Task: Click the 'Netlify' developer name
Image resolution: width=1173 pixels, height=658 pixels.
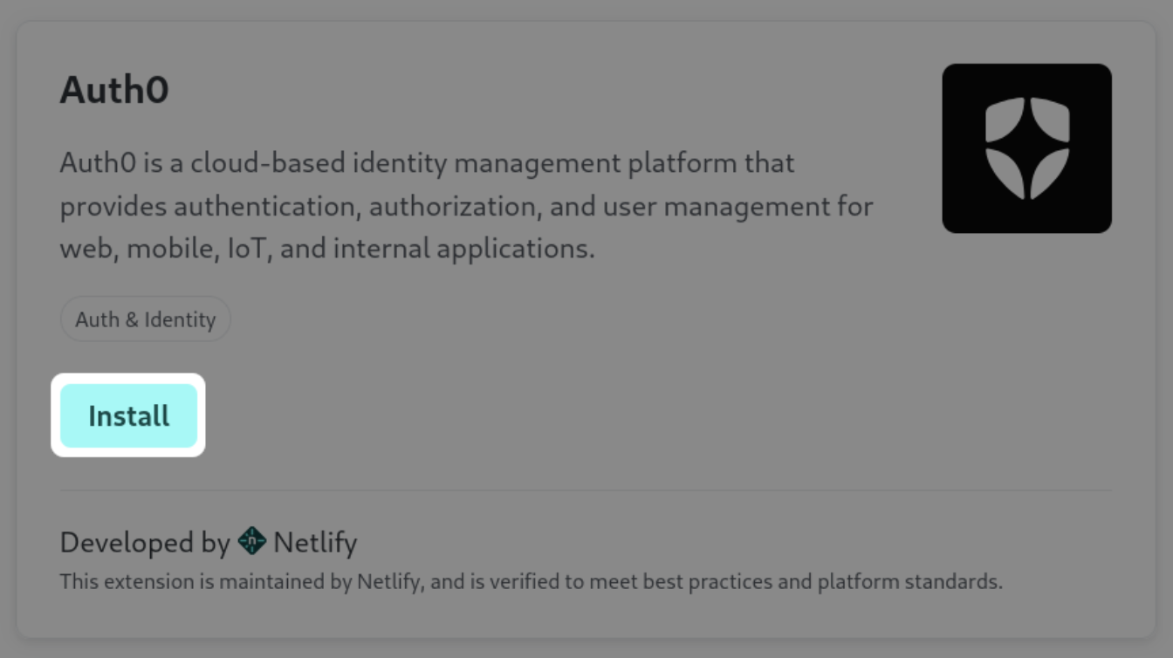Action: 315,543
